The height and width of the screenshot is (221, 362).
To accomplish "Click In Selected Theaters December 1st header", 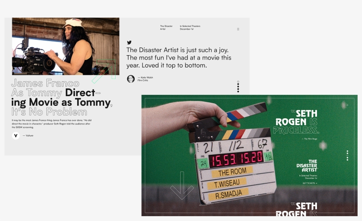I will tap(190, 27).
